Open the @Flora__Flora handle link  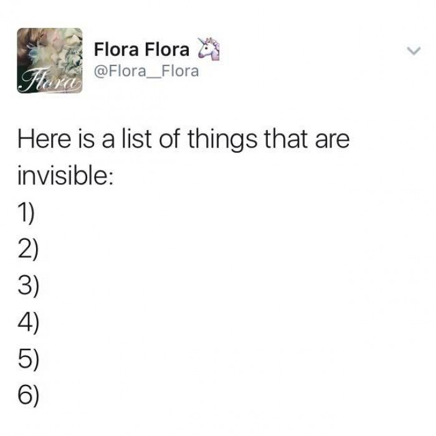click(x=146, y=71)
